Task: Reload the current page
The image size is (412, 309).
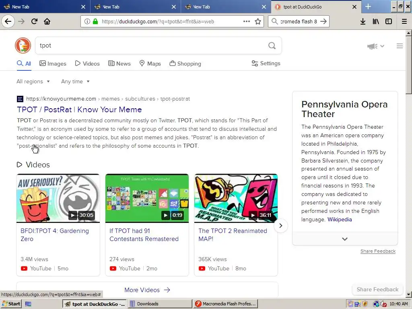Action: point(34,21)
